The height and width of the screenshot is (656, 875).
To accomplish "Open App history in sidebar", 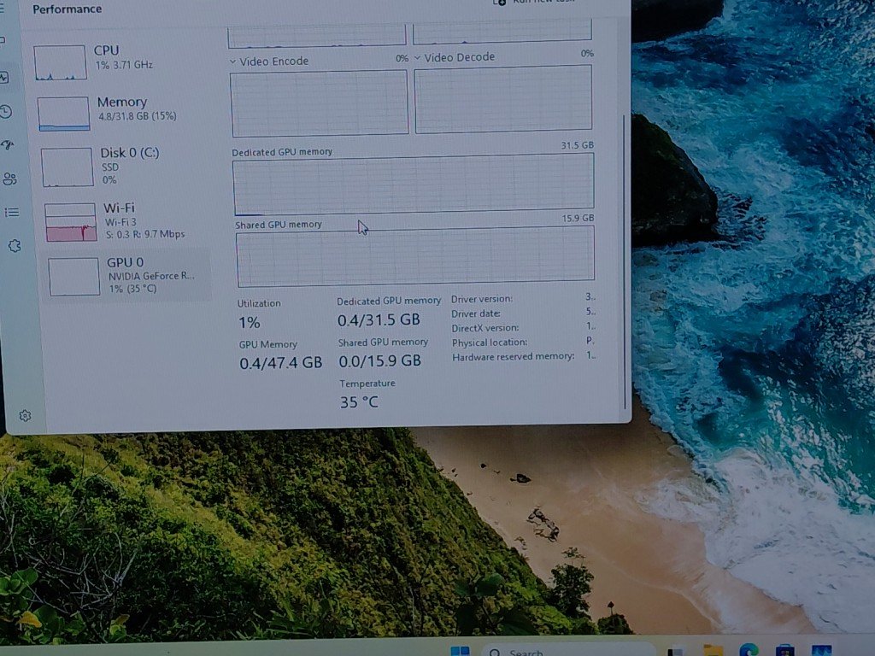I will (6, 111).
